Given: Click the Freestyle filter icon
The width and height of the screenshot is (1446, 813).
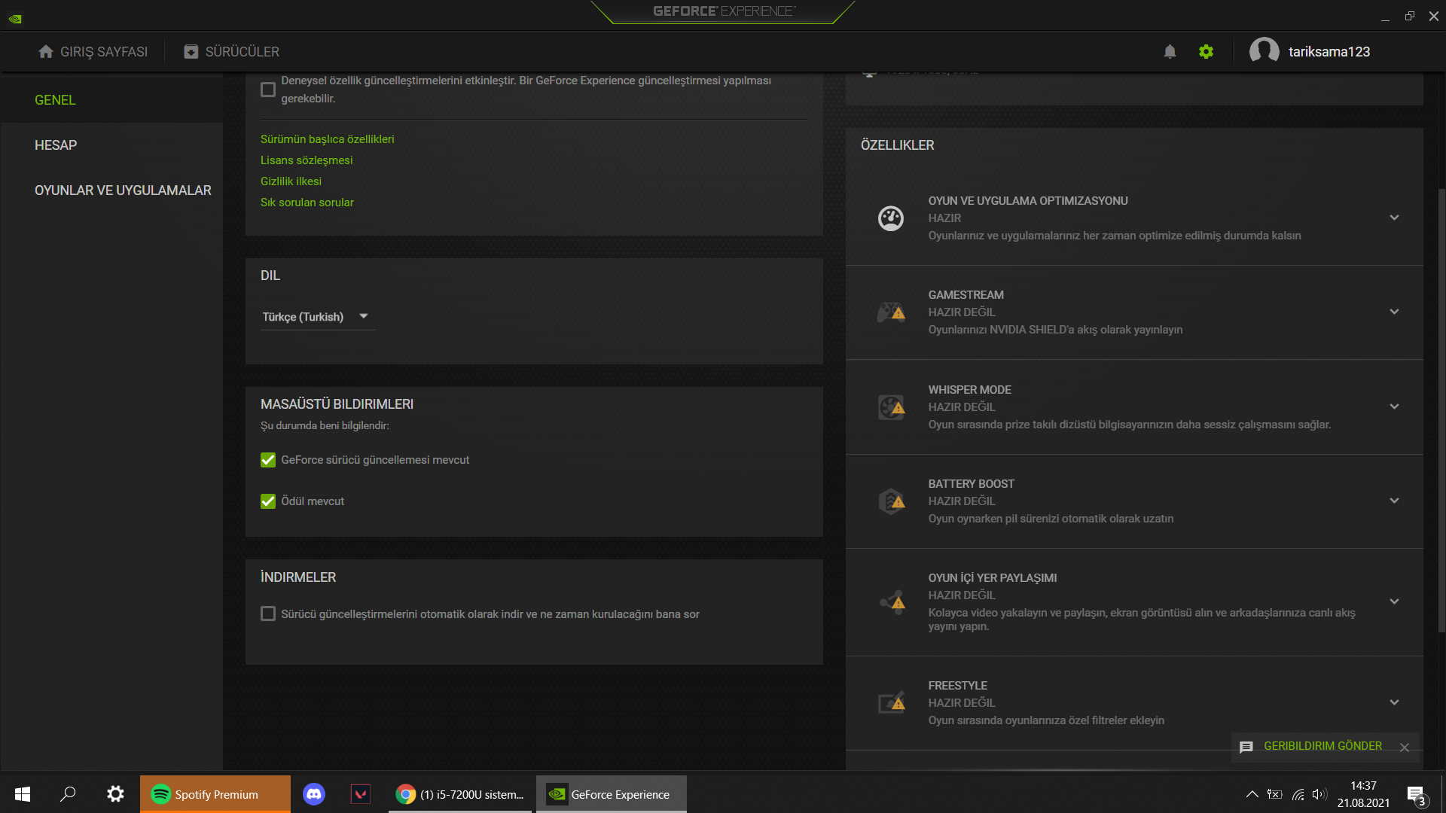Looking at the screenshot, I should (x=891, y=703).
